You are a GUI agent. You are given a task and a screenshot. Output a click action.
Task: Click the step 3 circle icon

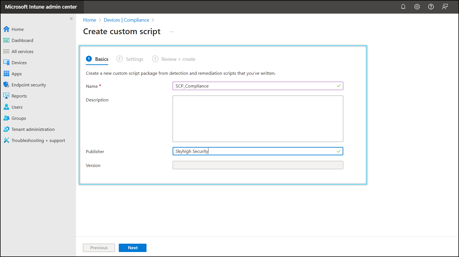pos(155,59)
